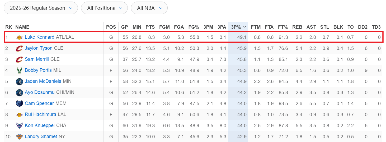Click the Knicks logo beside Landry Shamet
The image size is (386, 142).
point(19,137)
